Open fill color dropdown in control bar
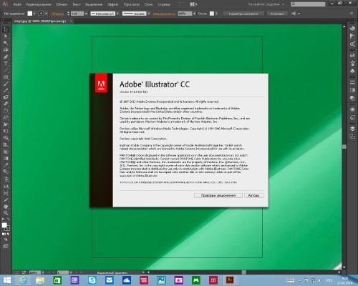The width and height of the screenshot is (358, 286). pyautogui.click(x=35, y=14)
